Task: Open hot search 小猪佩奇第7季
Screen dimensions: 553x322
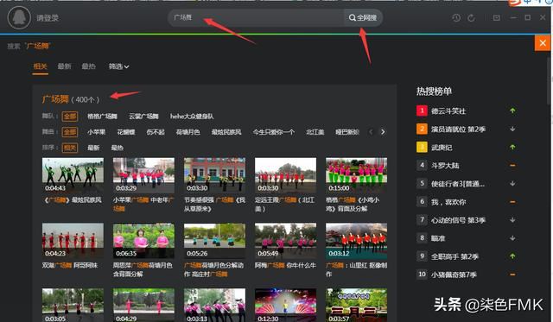Action: [454, 275]
